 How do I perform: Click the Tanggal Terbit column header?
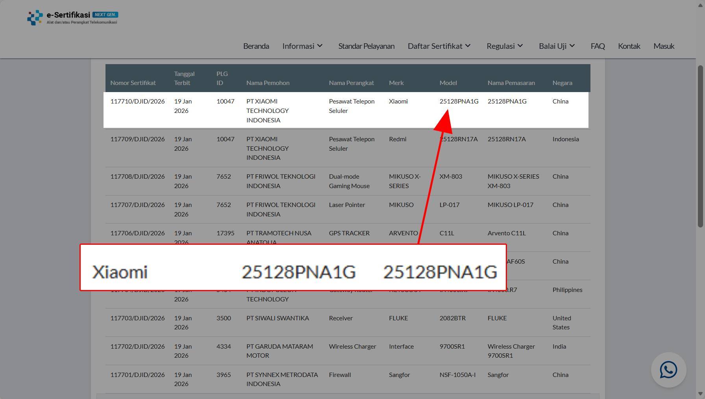(184, 78)
